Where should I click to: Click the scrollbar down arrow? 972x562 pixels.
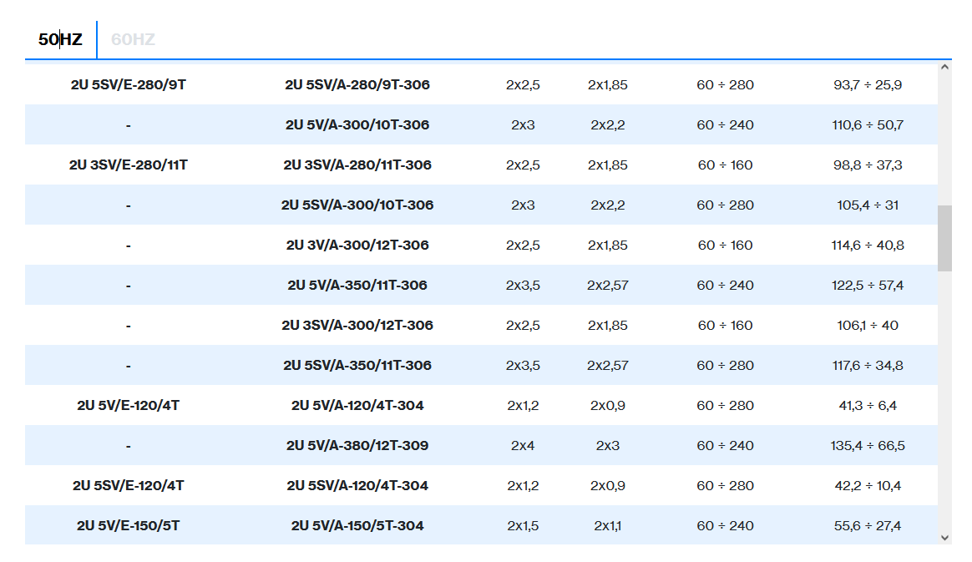pyautogui.click(x=944, y=538)
